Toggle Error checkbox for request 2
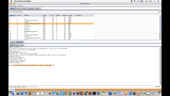 point(53,20)
